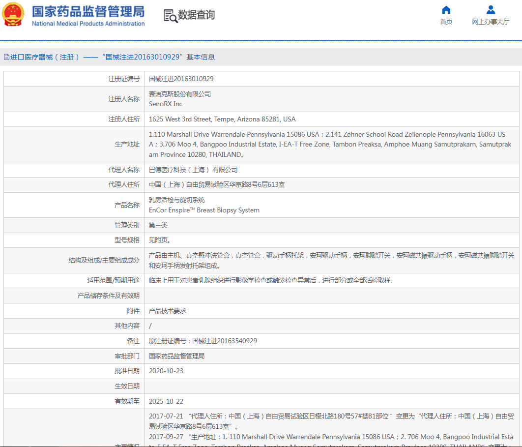Select the 见附页。 specification value
Screen dimensions: 522x447
pos(160,240)
